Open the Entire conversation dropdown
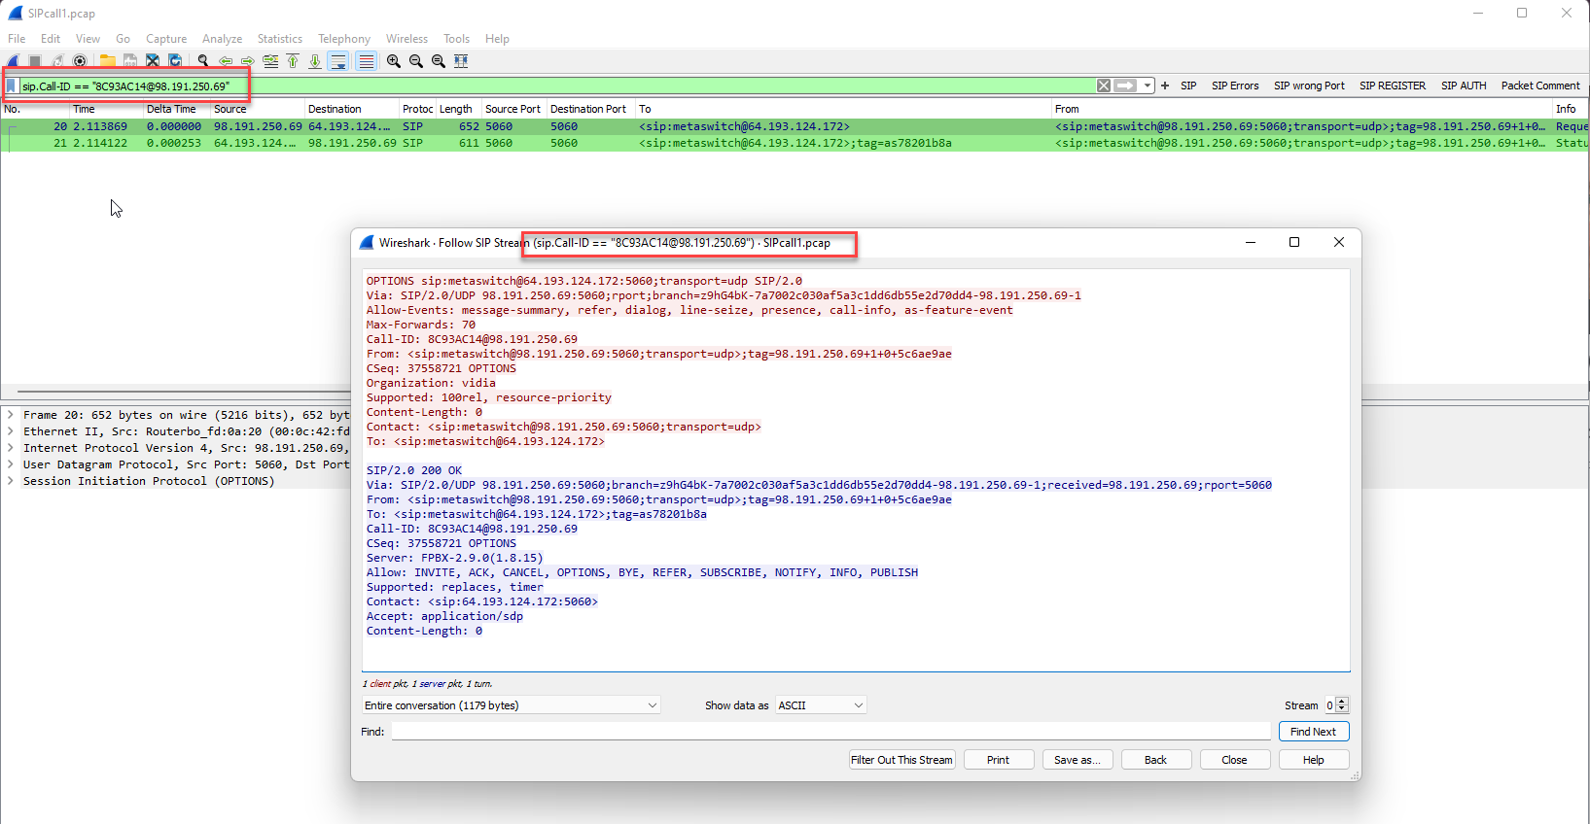The height and width of the screenshot is (824, 1590). tap(511, 705)
